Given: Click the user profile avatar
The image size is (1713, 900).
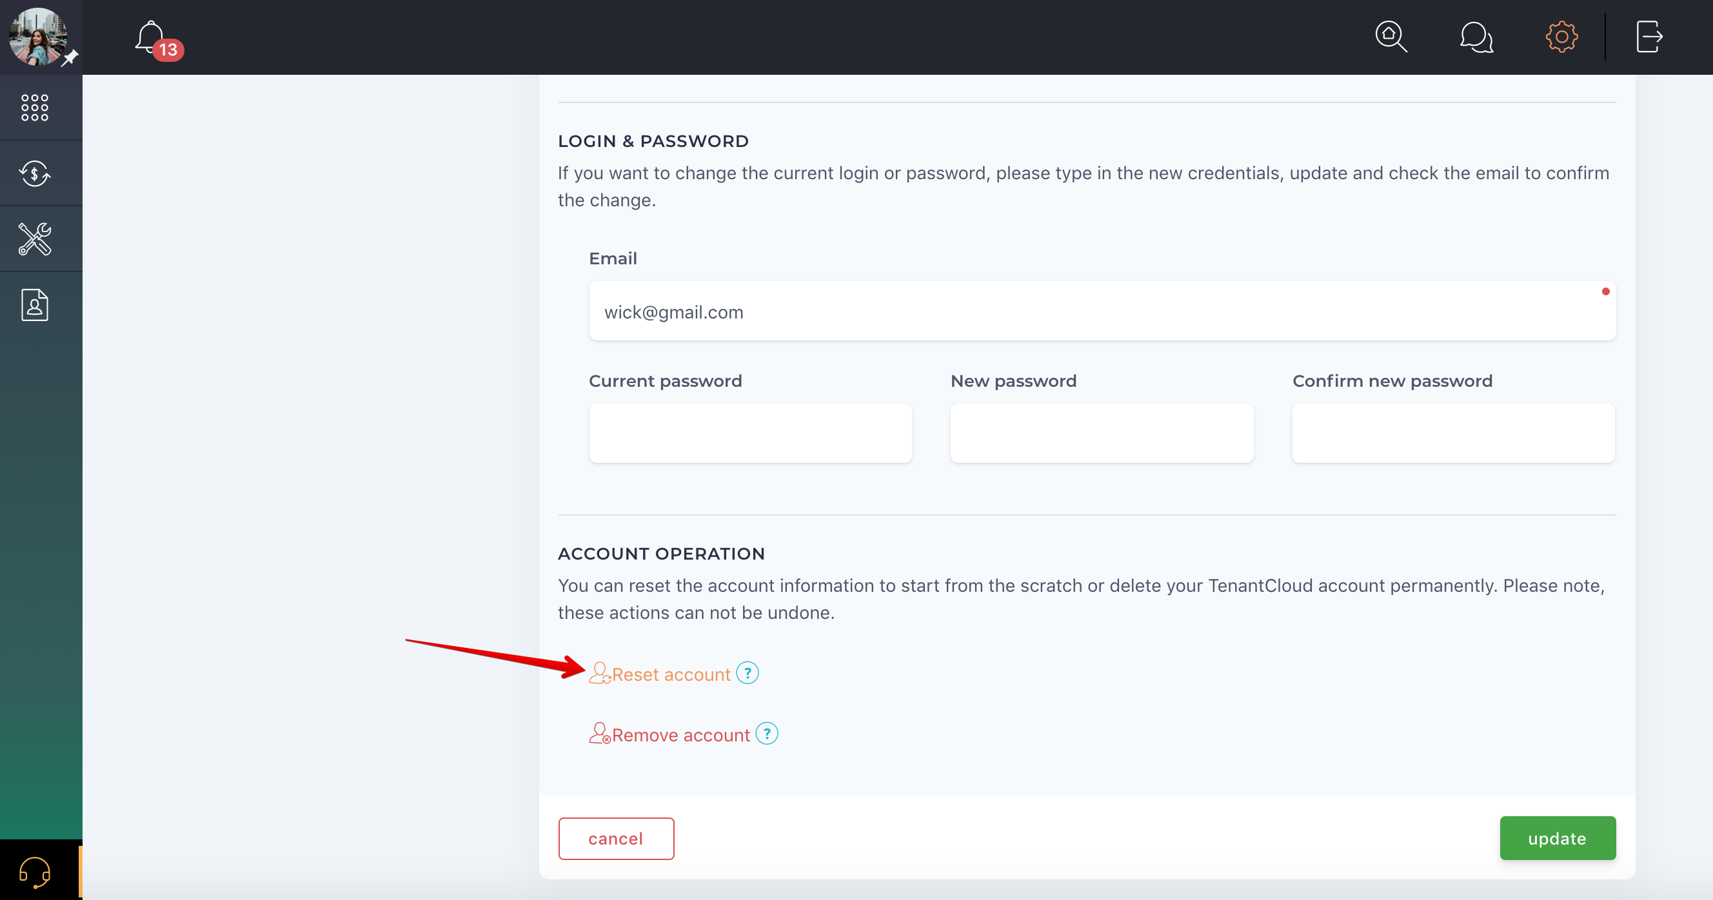Looking at the screenshot, I should 38,37.
